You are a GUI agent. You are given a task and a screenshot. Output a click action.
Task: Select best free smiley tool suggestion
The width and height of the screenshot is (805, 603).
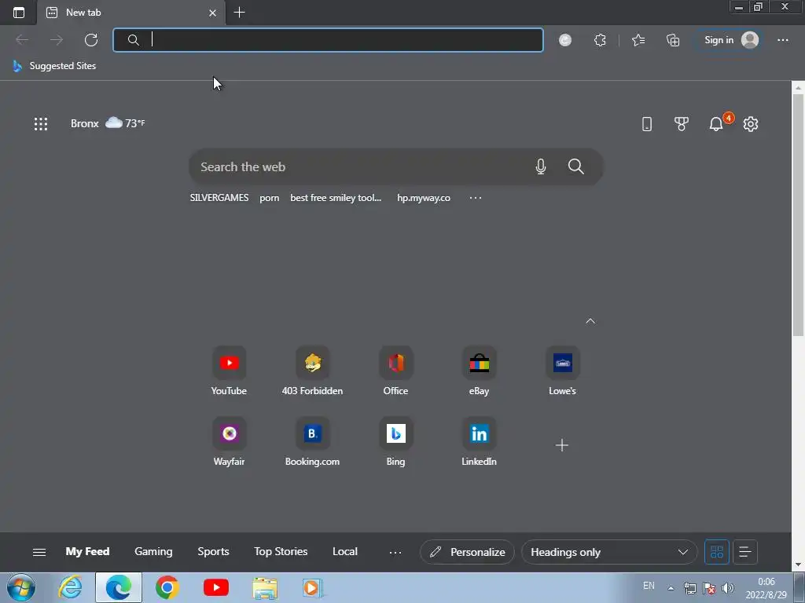336,198
